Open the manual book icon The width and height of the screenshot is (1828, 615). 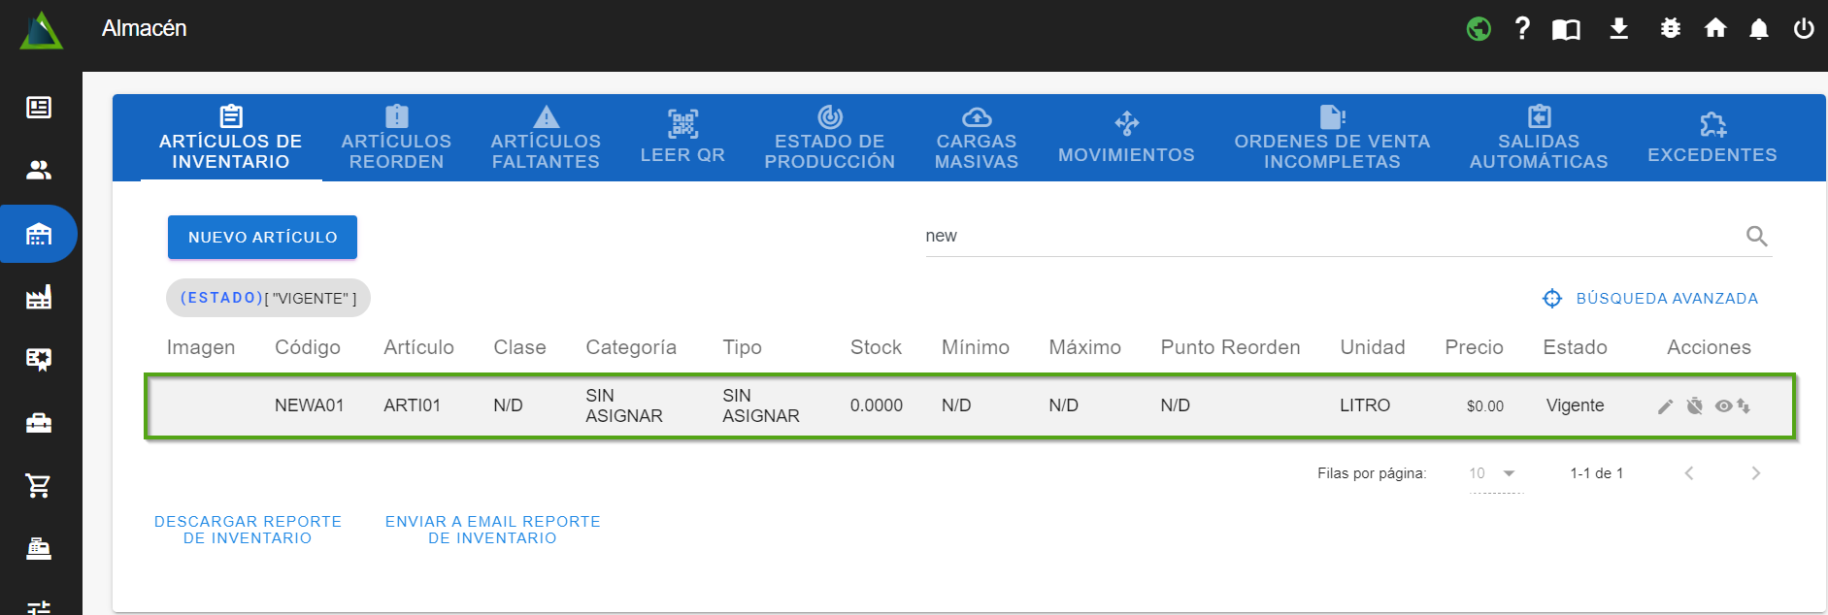(x=1566, y=29)
